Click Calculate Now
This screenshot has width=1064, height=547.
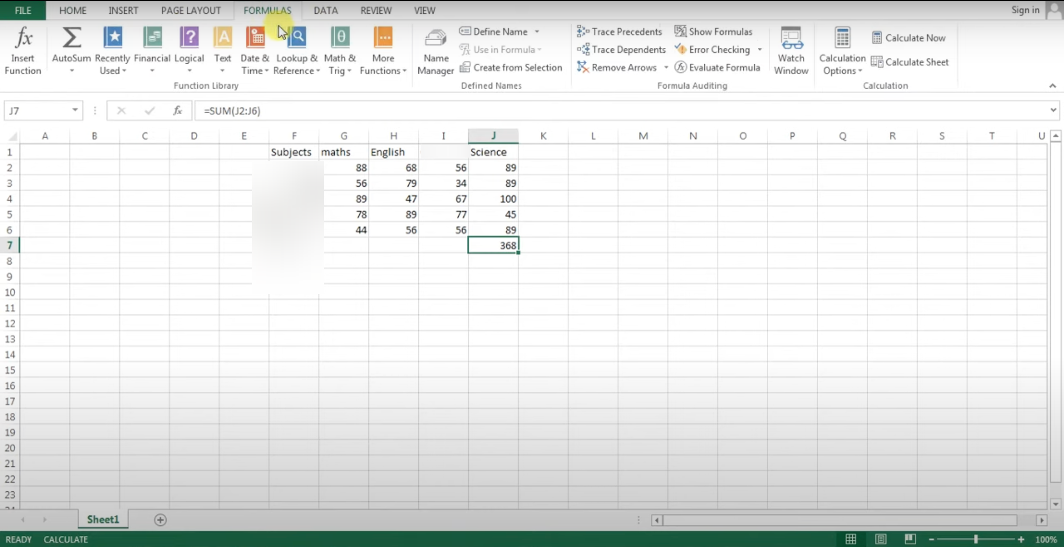pyautogui.click(x=908, y=38)
